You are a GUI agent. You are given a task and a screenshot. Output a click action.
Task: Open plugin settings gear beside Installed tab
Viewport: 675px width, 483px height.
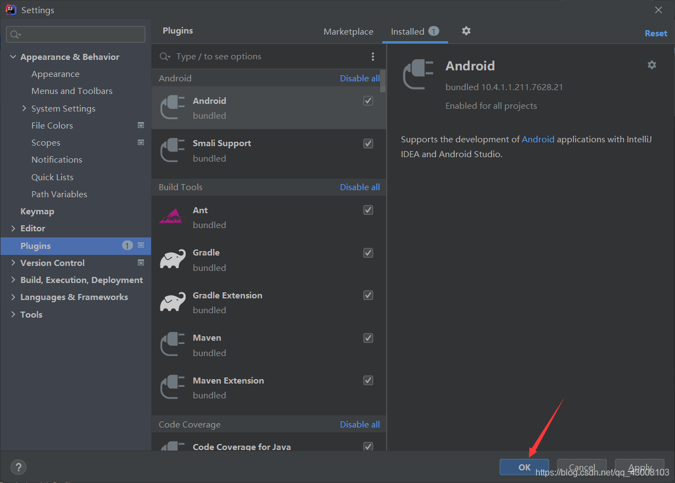coord(466,31)
